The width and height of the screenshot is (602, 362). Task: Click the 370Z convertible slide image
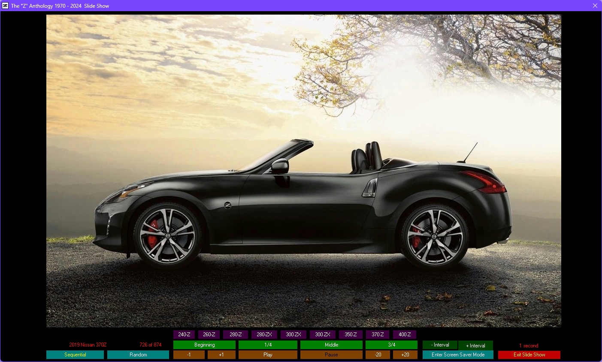click(304, 171)
